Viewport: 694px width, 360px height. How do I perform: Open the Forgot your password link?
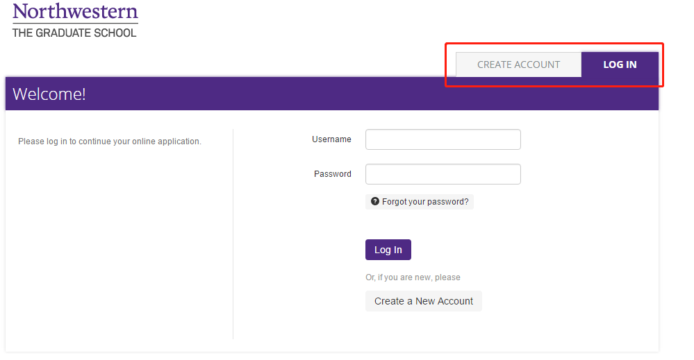420,202
